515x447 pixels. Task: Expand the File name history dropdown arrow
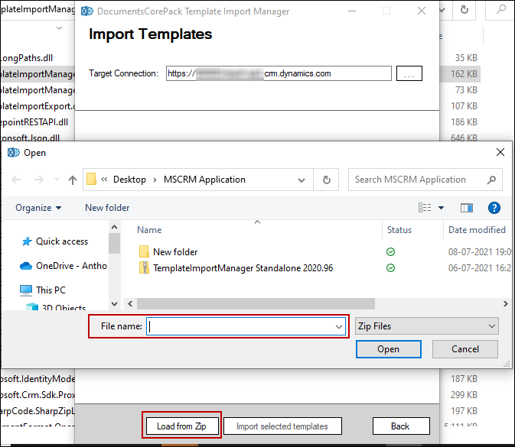coord(339,326)
